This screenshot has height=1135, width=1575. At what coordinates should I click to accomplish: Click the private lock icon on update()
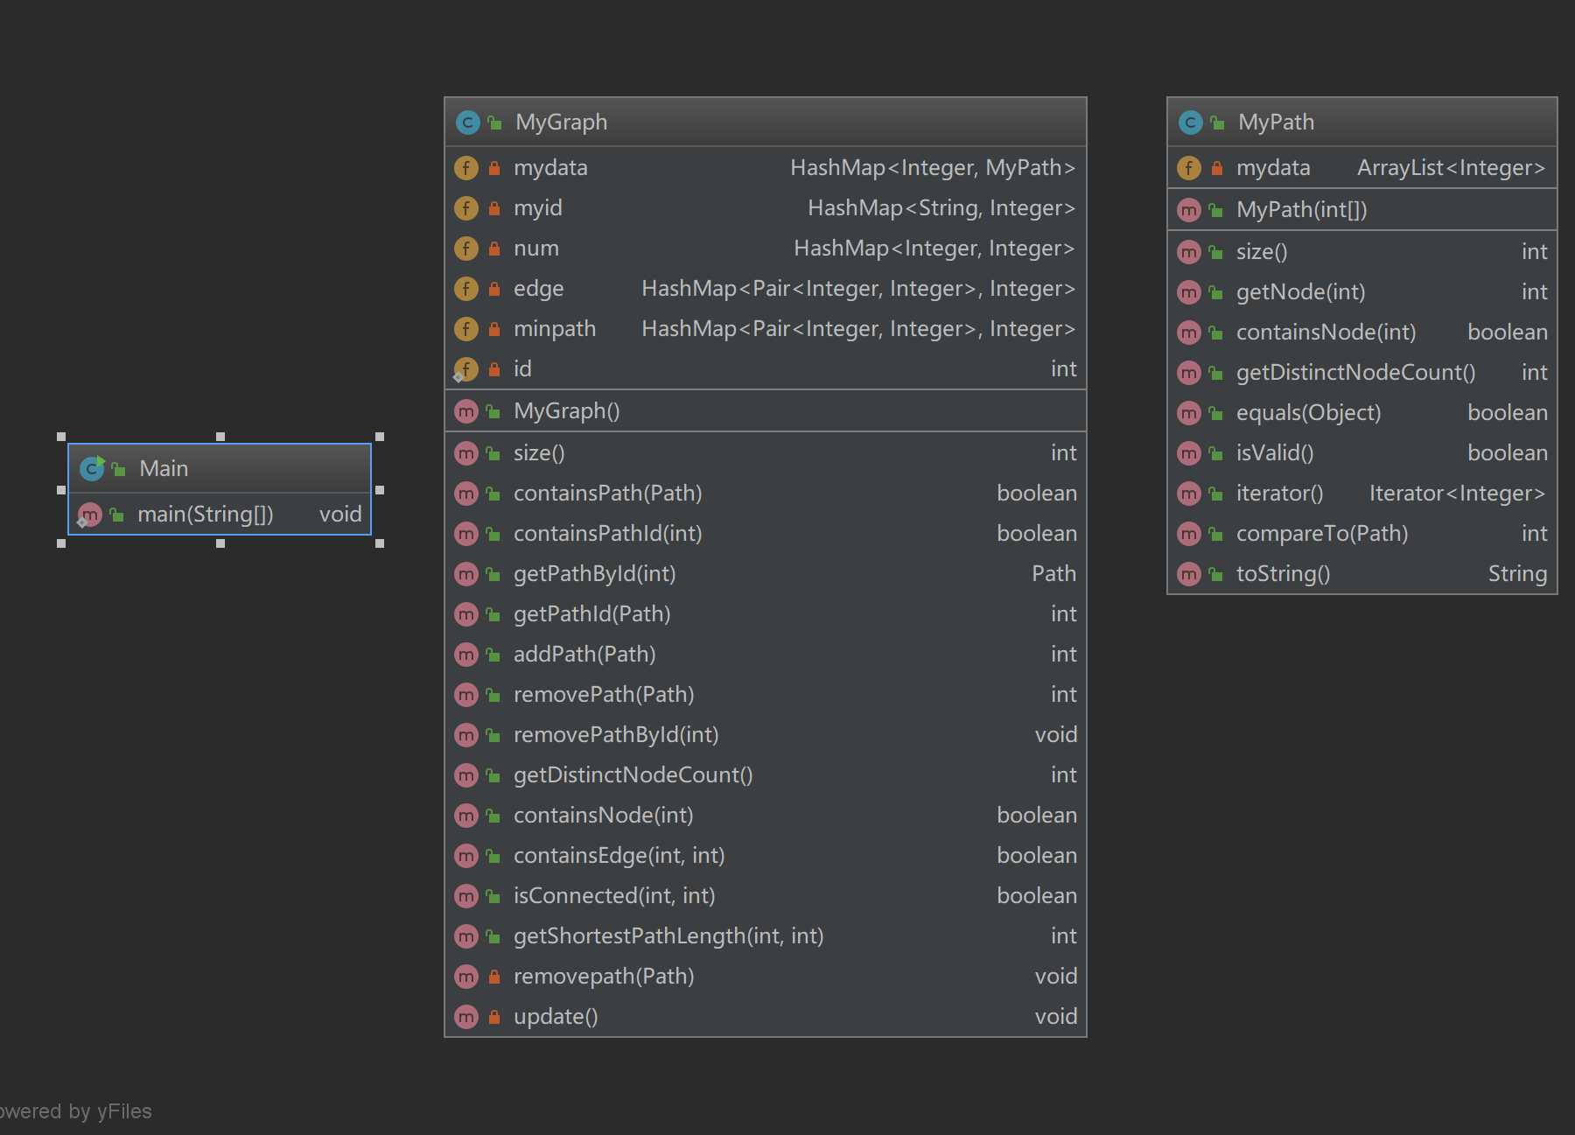494,1017
